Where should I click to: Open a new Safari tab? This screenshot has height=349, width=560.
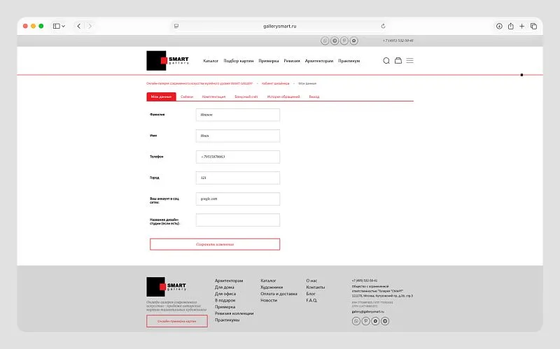click(x=521, y=26)
